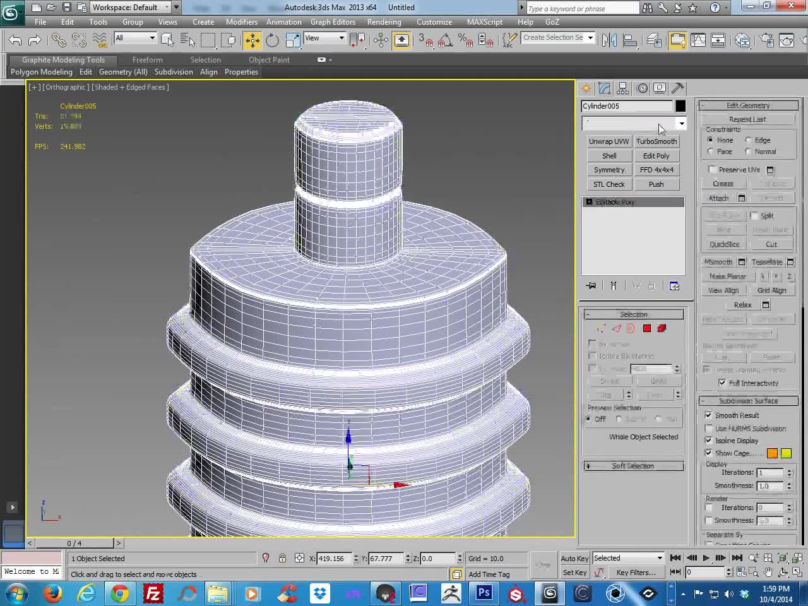Click the Undo arrow icon
The image size is (808, 606).
15,40
